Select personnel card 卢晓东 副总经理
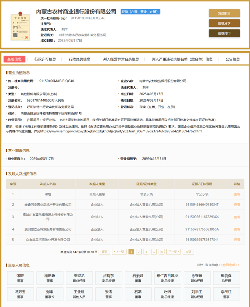 [x=109, y=278]
